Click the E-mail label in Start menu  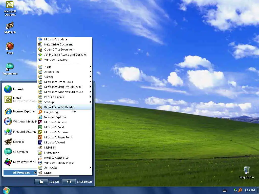pos(17,98)
